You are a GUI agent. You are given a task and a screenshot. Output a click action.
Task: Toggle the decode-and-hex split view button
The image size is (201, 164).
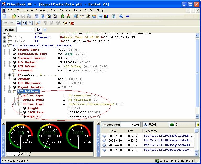(31, 23)
